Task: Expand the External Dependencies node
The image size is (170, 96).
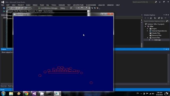Action: coord(147,31)
